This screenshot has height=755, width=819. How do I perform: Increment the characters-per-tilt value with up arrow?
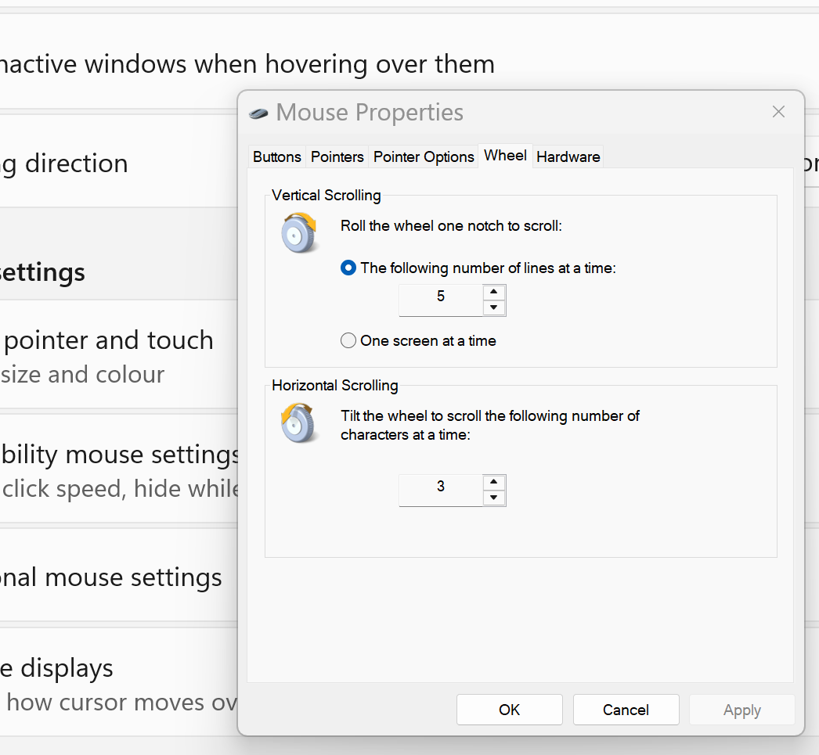tap(494, 482)
